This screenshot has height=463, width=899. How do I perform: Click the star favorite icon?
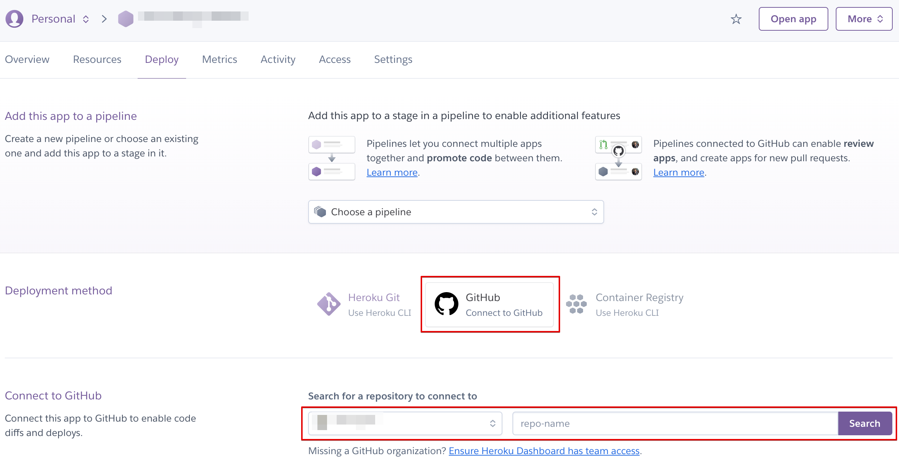(x=736, y=19)
